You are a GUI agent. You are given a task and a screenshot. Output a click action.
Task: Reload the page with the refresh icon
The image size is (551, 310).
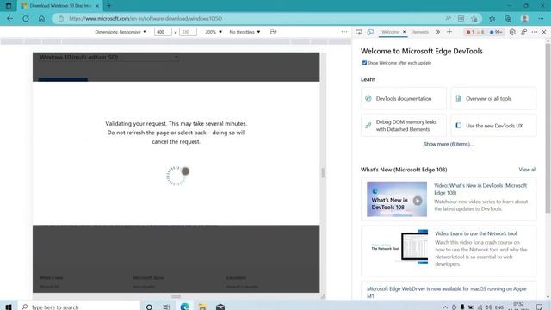26,18
